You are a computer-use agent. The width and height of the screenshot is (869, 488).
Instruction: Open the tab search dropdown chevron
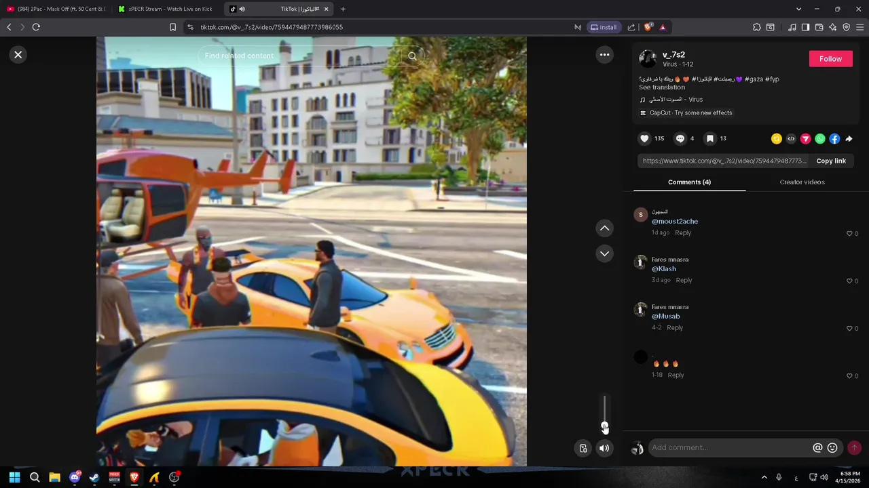pos(798,9)
